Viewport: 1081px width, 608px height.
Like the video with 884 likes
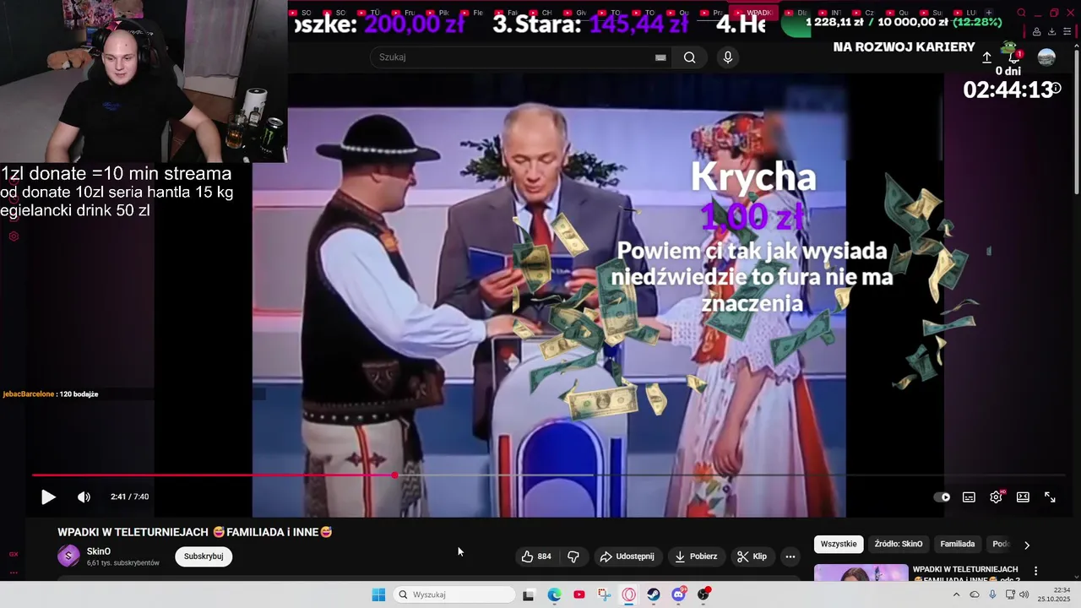coord(536,556)
